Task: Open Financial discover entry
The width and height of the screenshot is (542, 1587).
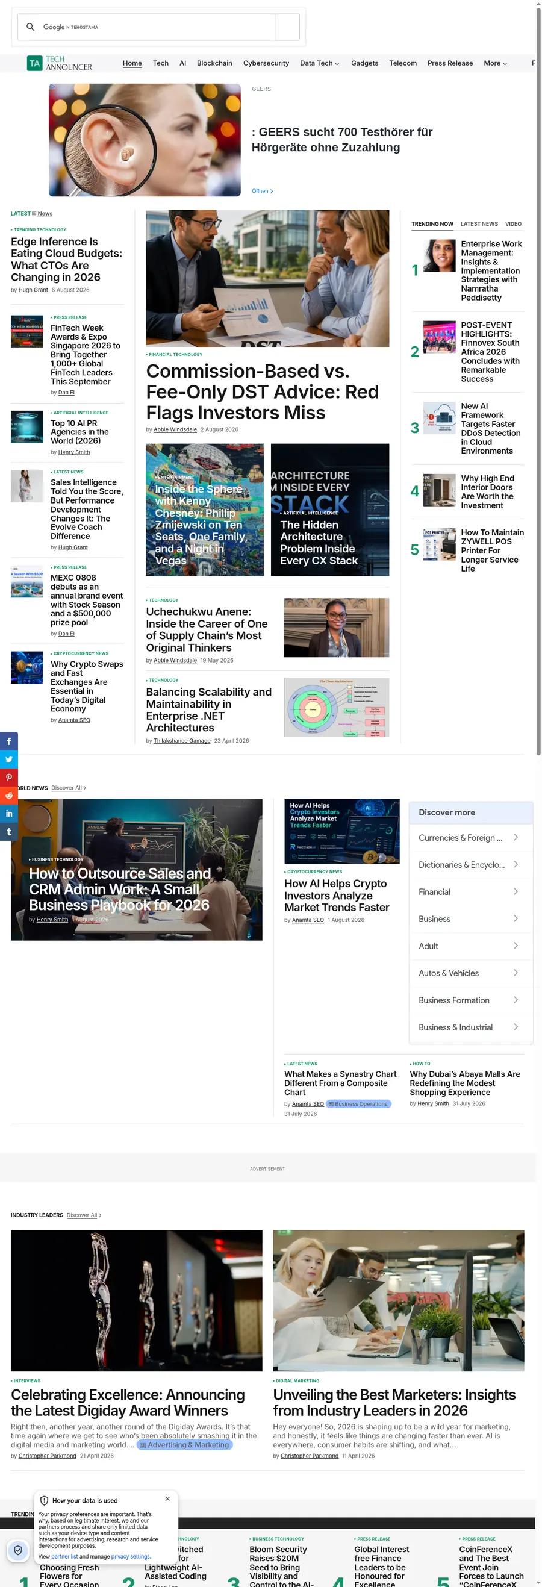Action: (470, 892)
